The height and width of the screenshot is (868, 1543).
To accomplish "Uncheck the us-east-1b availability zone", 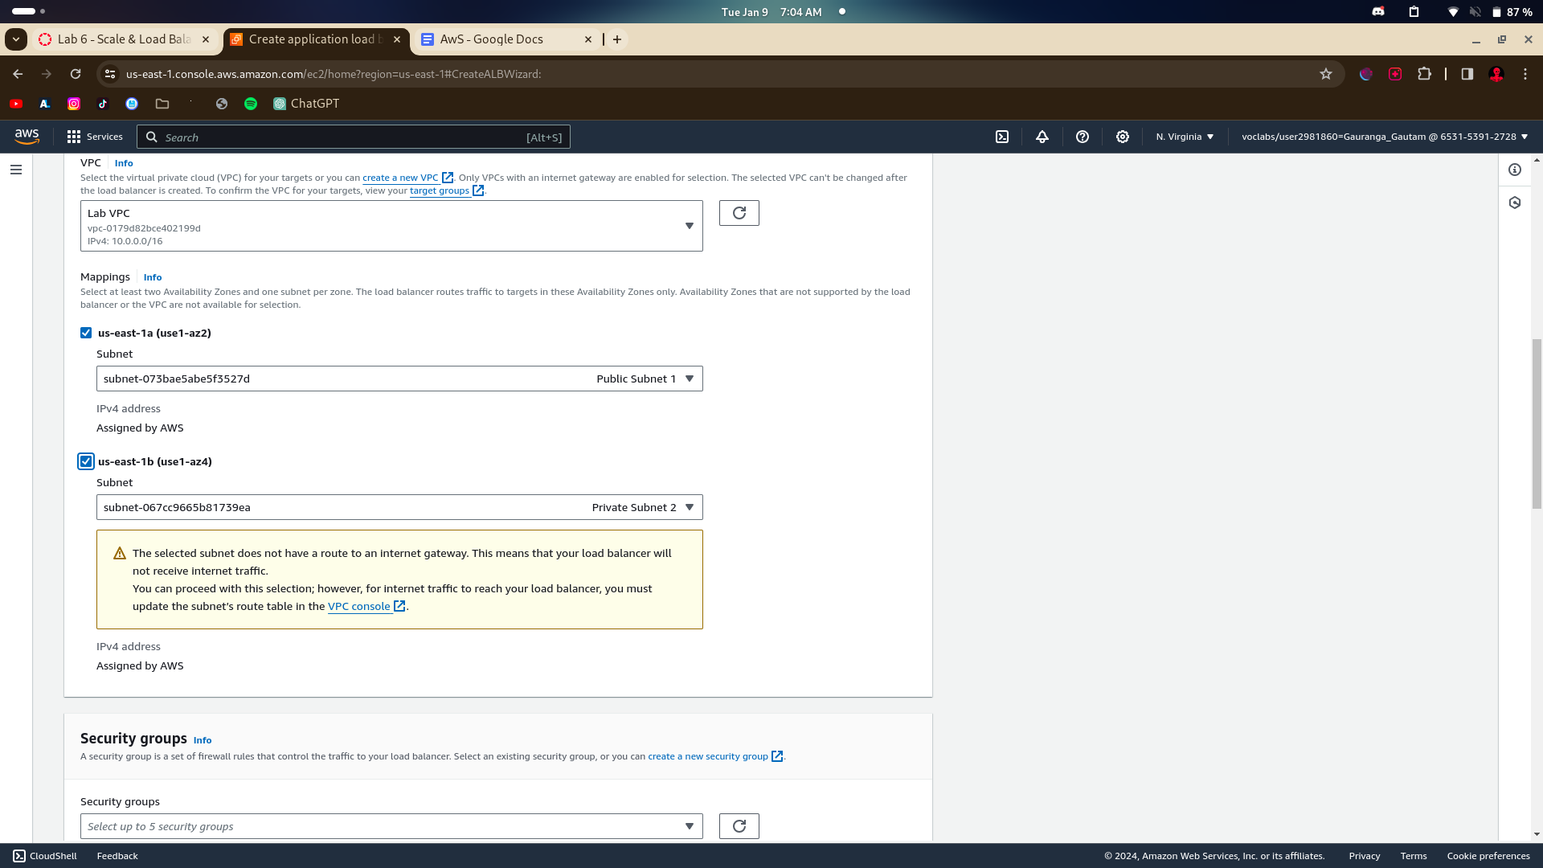I will [86, 461].
